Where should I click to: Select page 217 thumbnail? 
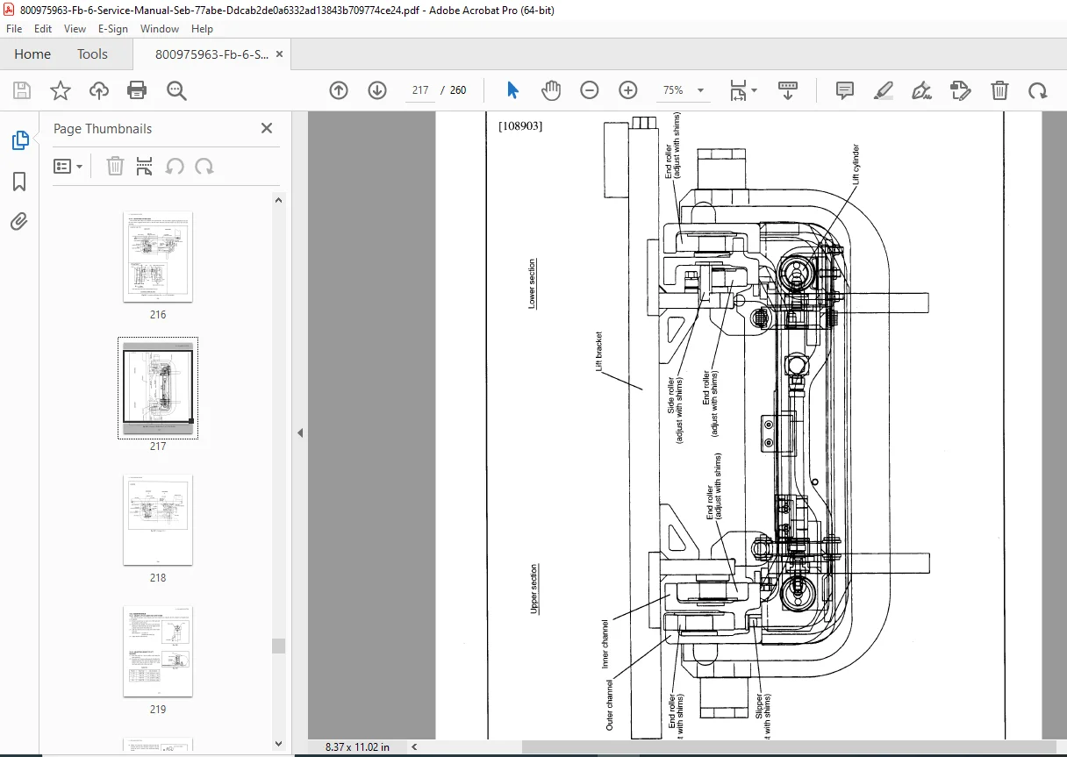pos(158,388)
